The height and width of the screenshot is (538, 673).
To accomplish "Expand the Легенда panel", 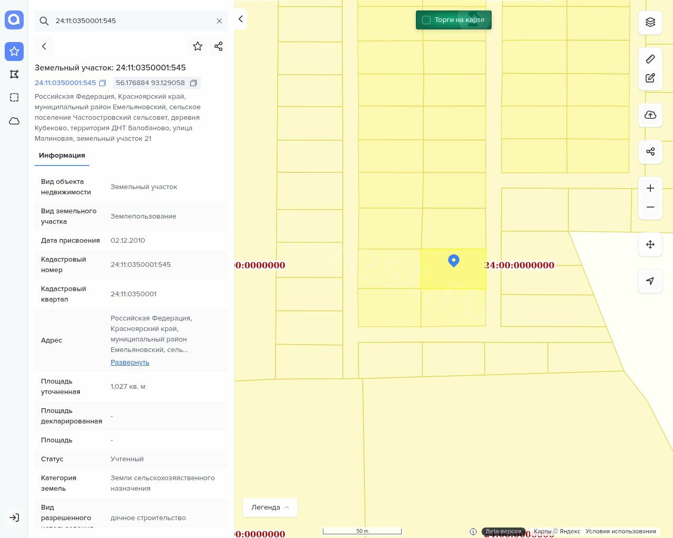I will click(x=270, y=508).
